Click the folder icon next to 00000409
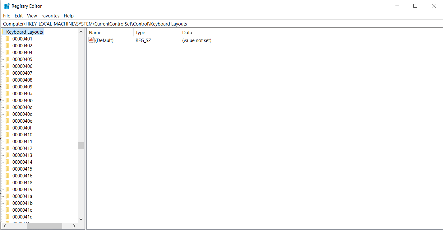Screen dimensions: 443x230 click(8, 87)
